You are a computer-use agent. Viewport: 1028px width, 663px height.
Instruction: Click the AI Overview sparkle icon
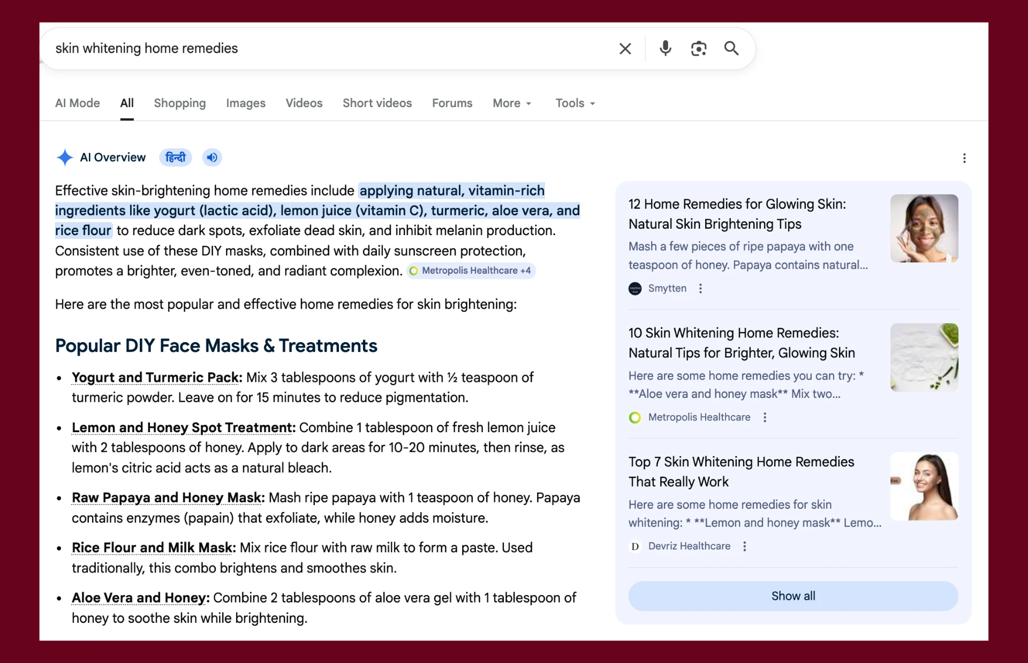65,157
